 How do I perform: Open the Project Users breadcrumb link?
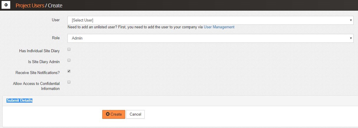30,5
